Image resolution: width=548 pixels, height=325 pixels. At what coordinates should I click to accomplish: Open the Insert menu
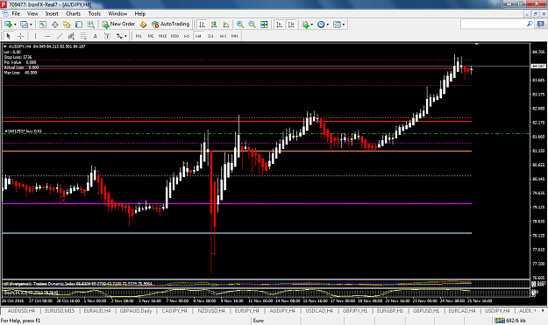[x=52, y=14]
